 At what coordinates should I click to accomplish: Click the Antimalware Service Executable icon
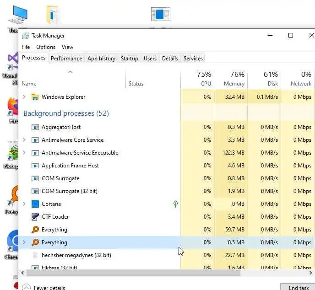coord(35,153)
